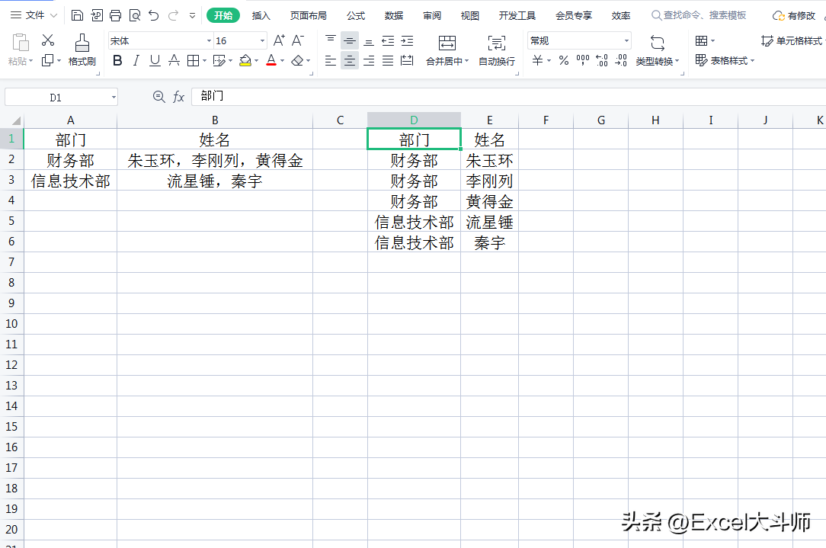Toggle Bold formatting

click(117, 61)
